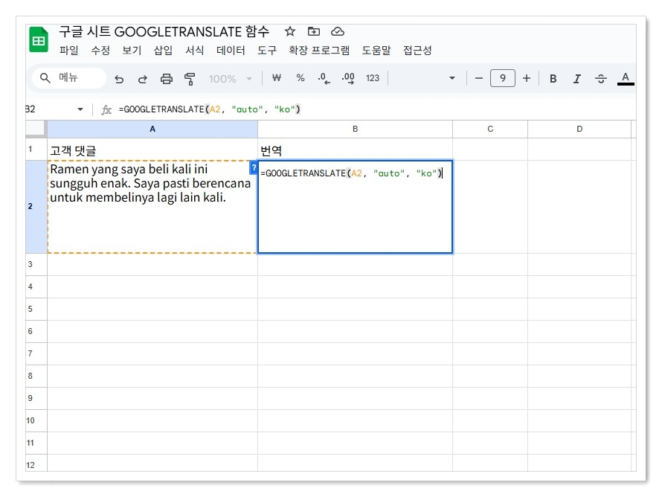Open the 파일 menu
This screenshot has width=662, height=497.
click(x=69, y=51)
